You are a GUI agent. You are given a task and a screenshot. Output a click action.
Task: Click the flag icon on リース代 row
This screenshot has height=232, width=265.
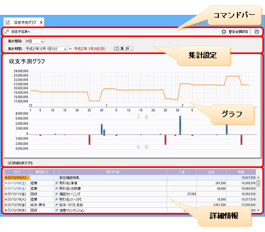tap(57, 200)
